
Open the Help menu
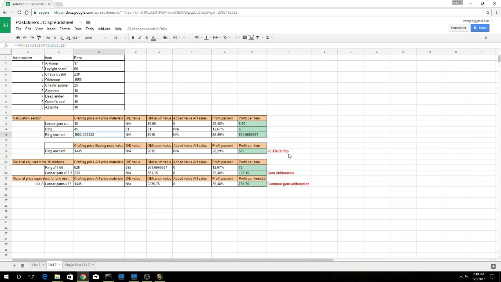click(x=118, y=29)
